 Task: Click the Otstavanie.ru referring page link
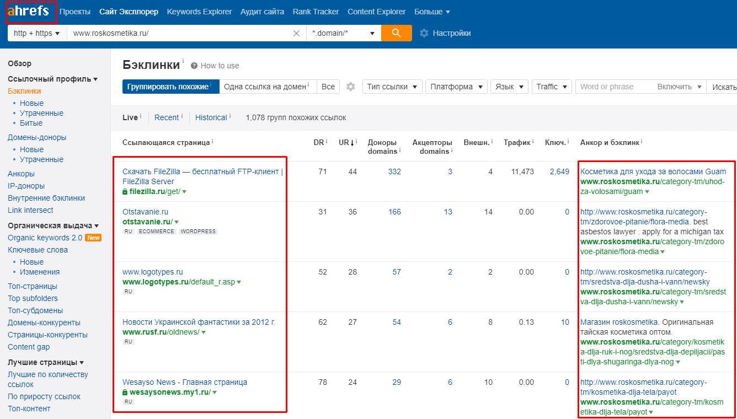[x=145, y=212]
